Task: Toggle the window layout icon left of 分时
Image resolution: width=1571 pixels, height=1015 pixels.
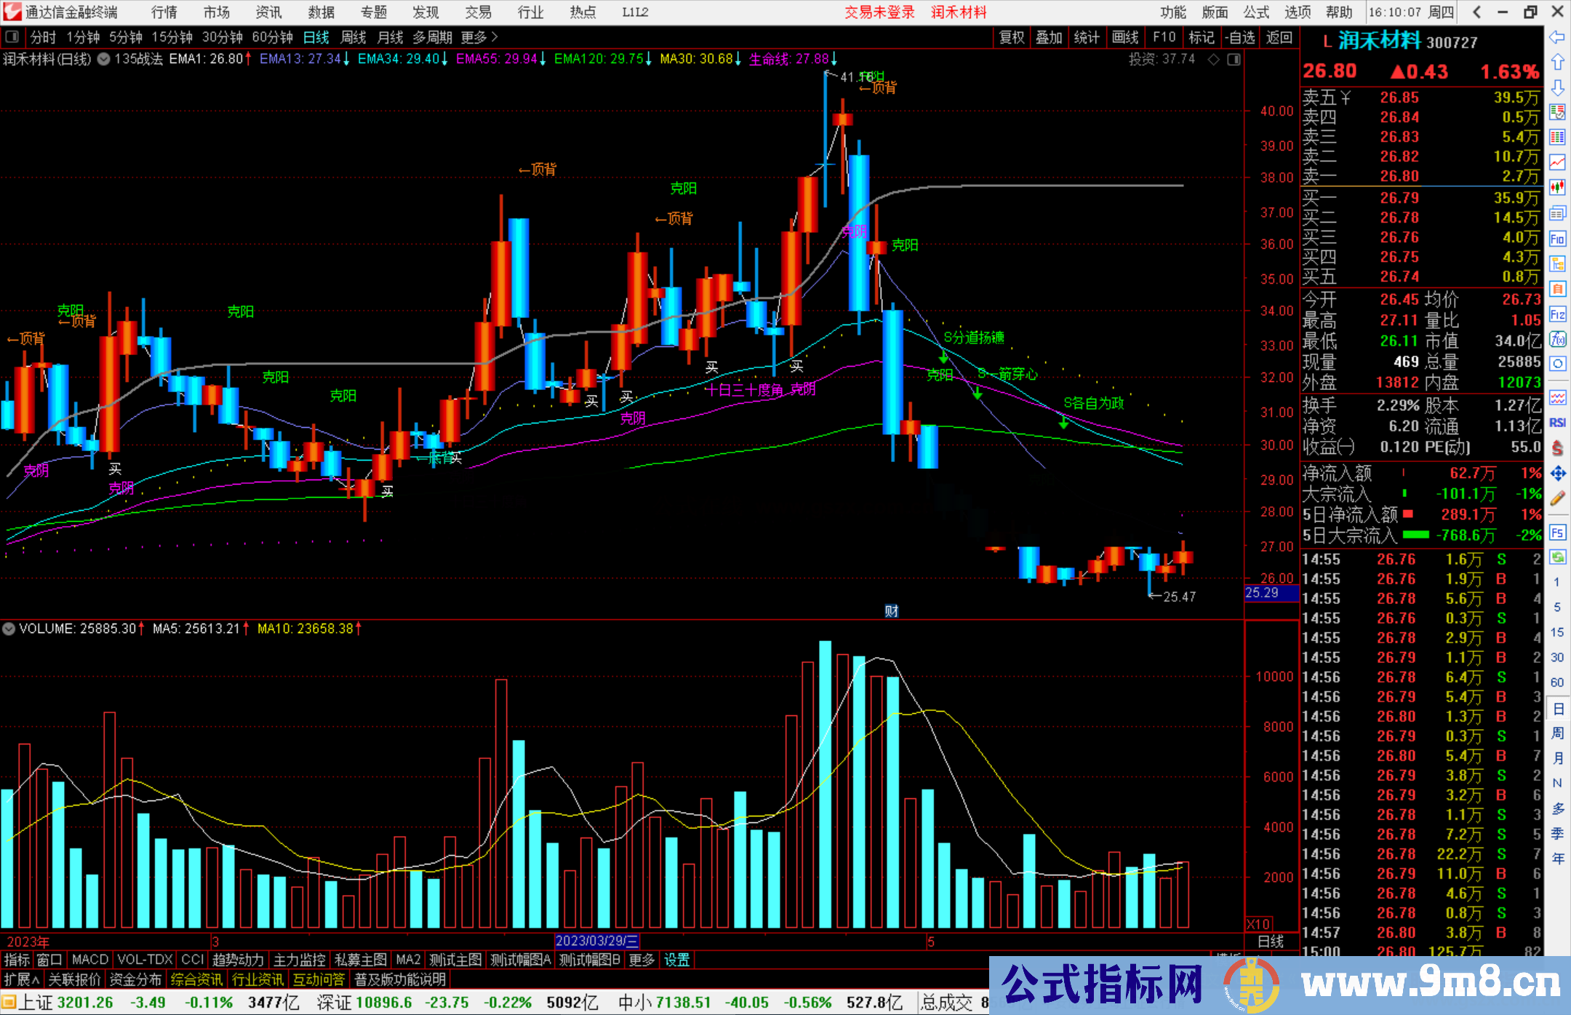Action: click(12, 37)
